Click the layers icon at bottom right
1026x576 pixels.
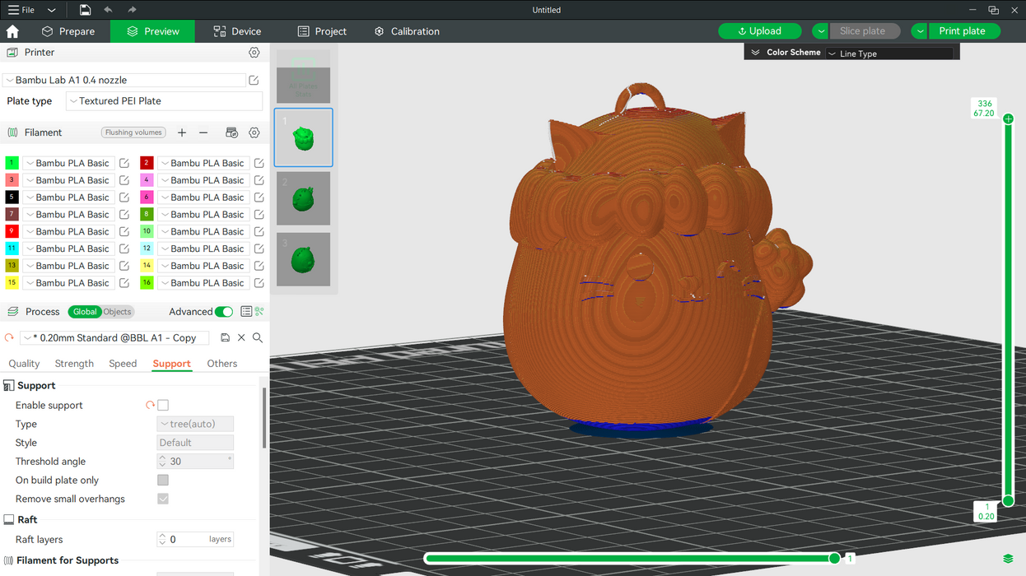click(1008, 560)
